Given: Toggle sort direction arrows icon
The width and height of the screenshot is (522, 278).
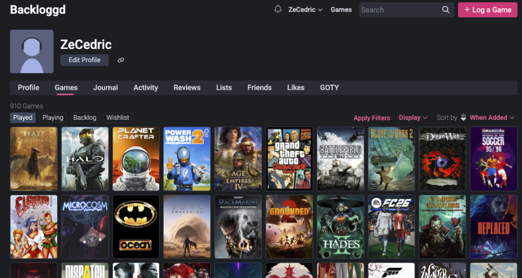Looking at the screenshot, I should [463, 117].
